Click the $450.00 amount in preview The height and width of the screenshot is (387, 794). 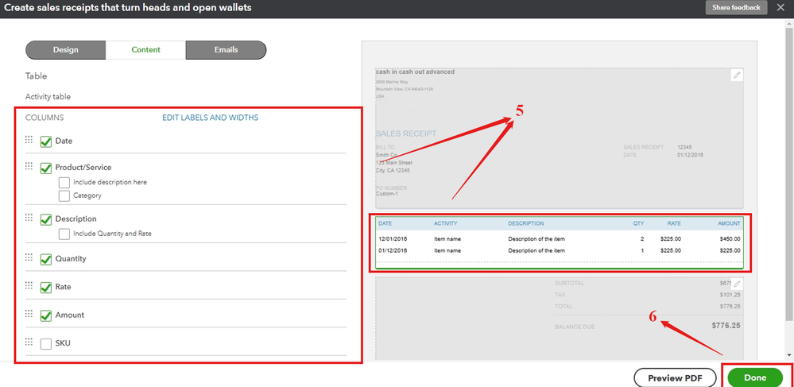(x=730, y=239)
